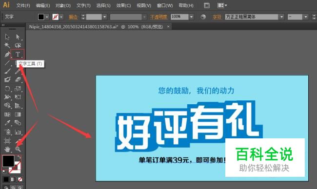Click the Swap Fill and Stroke arrow

pyautogui.click(x=19, y=157)
